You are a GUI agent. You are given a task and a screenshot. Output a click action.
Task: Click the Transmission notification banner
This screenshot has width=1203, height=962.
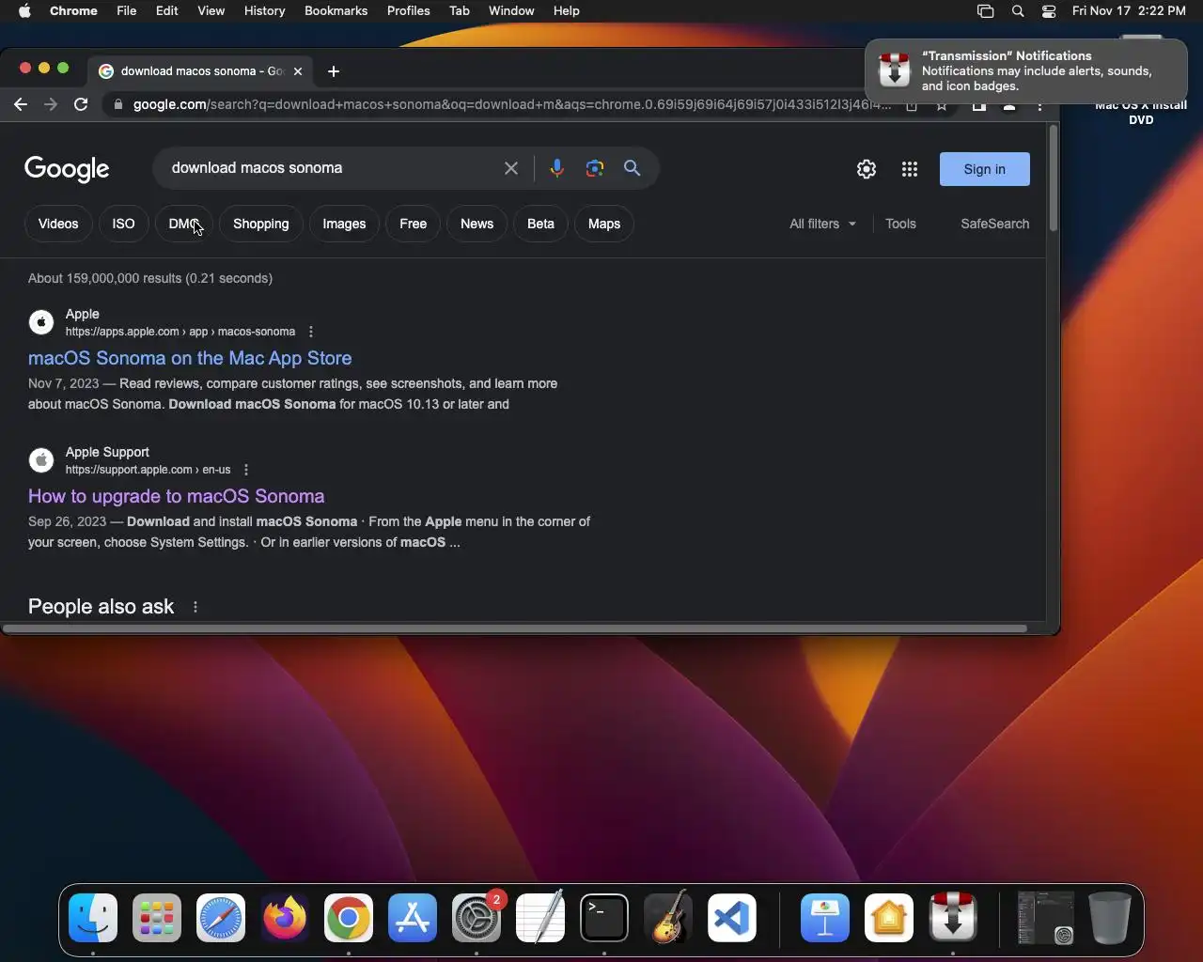[1026, 71]
